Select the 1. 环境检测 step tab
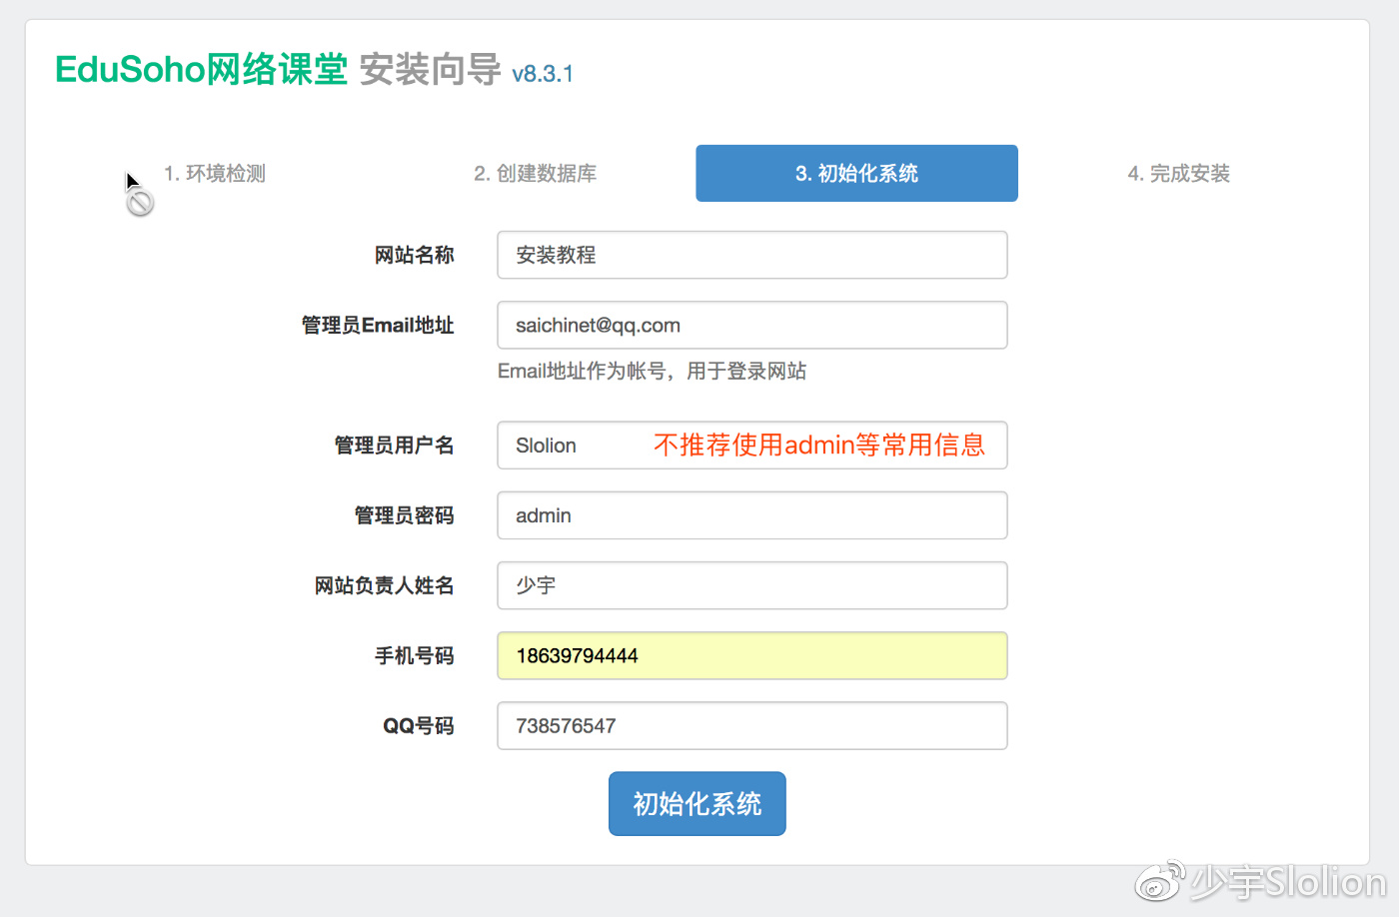Image resolution: width=1399 pixels, height=917 pixels. click(x=215, y=174)
